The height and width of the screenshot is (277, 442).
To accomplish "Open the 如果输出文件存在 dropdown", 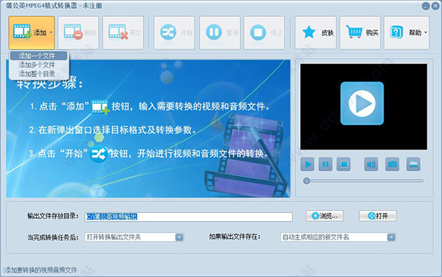I will pyautogui.click(x=337, y=237).
